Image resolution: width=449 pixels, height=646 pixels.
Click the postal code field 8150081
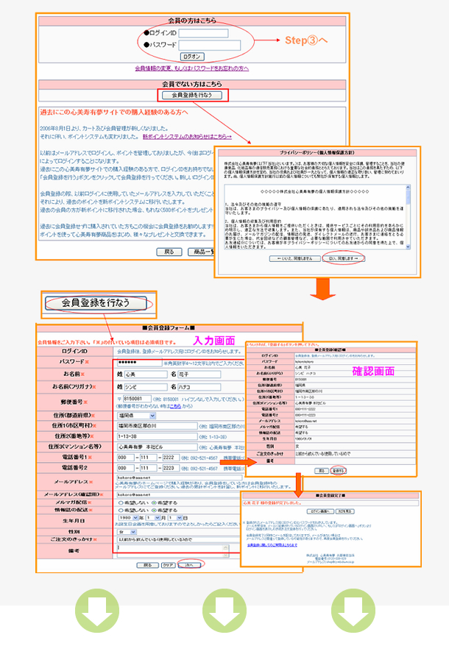[136, 399]
